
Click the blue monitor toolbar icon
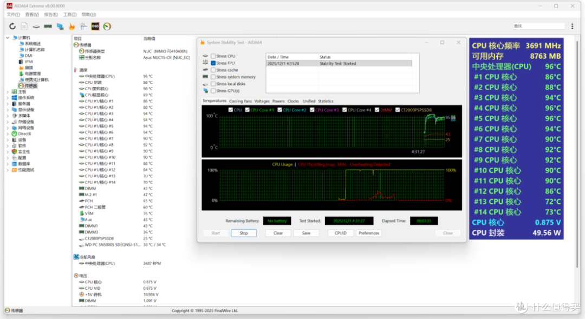click(x=60, y=26)
